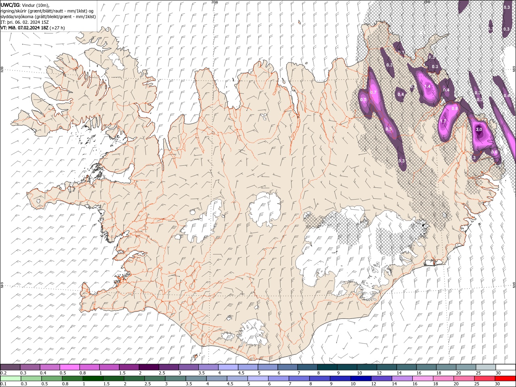Select the snow legend swatch labeled 1.5
Screen dimensions: 516x387
(x=129, y=367)
